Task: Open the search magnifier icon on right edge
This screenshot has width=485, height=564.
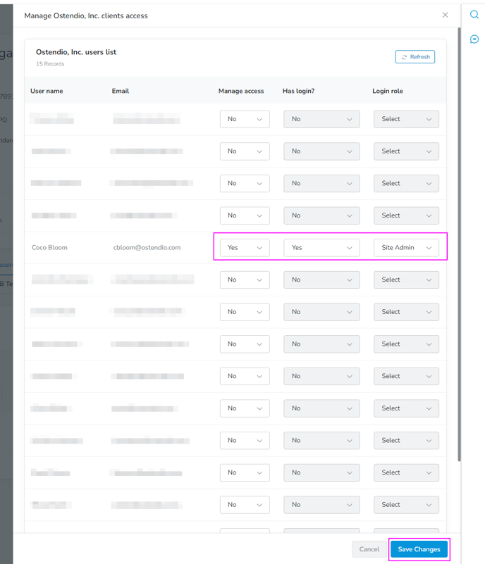Action: click(x=474, y=14)
